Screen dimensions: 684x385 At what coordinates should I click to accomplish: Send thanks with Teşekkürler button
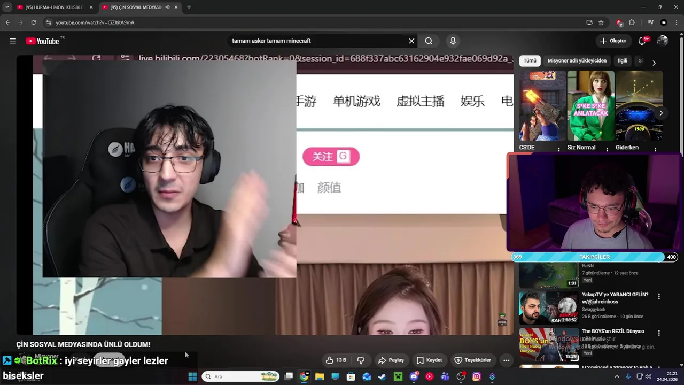click(472, 360)
